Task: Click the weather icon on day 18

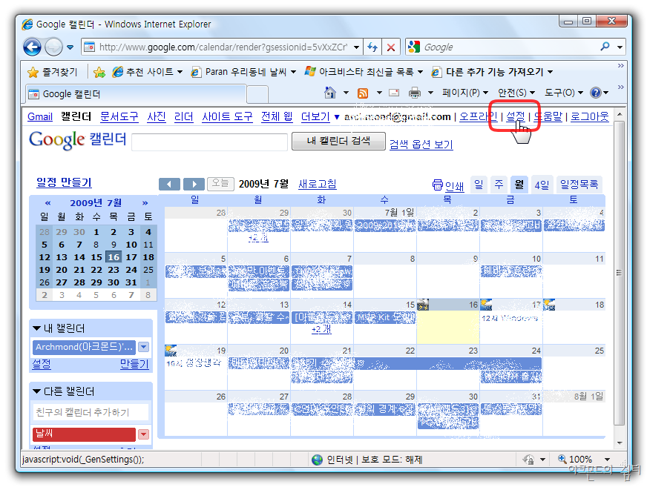Action: click(549, 305)
